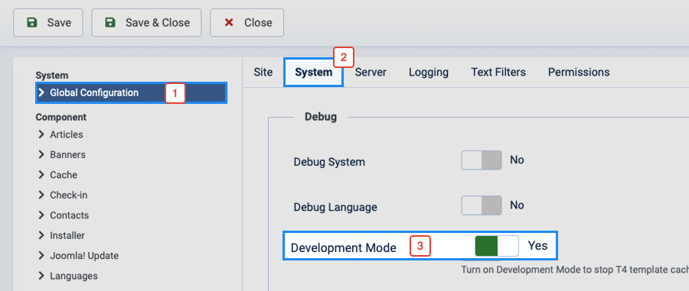Click the System heading above Global Configuration
Image resolution: width=689 pixels, height=291 pixels.
coord(52,76)
